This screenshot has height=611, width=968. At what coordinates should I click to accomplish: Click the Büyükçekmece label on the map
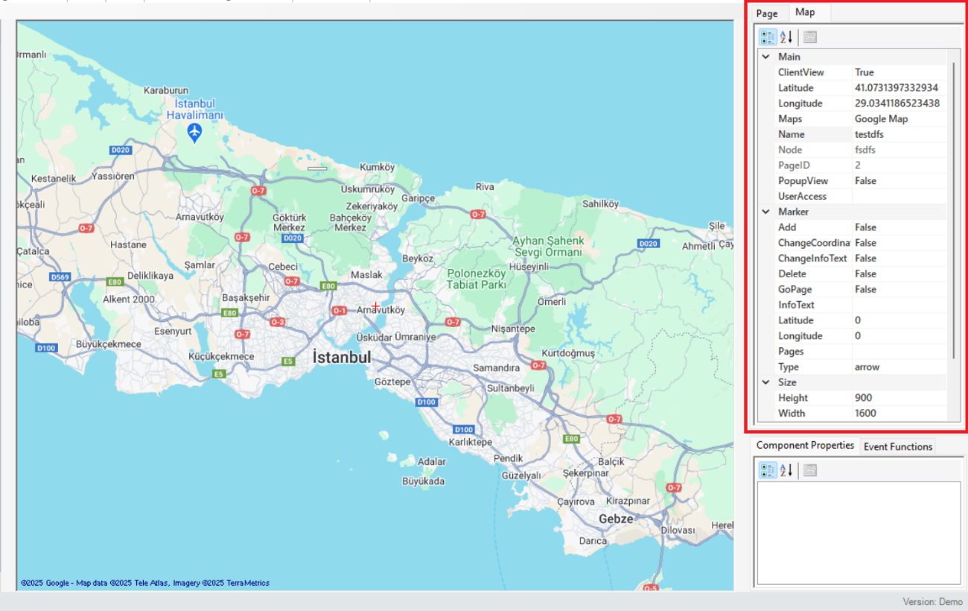(109, 344)
